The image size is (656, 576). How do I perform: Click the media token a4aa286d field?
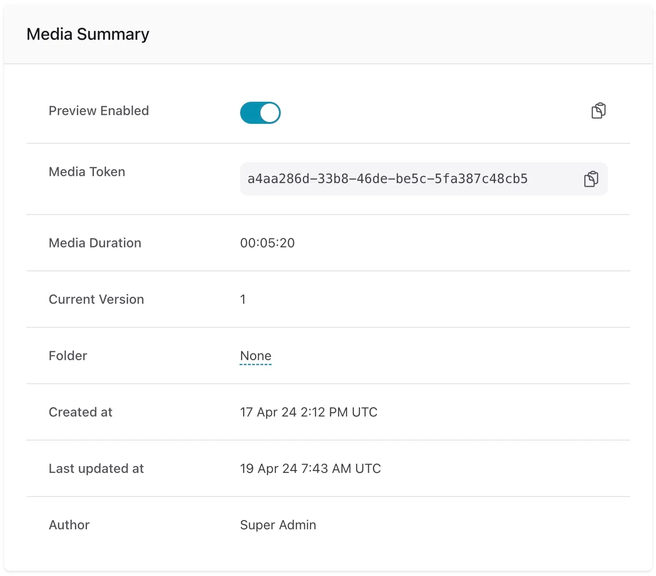tap(388, 179)
